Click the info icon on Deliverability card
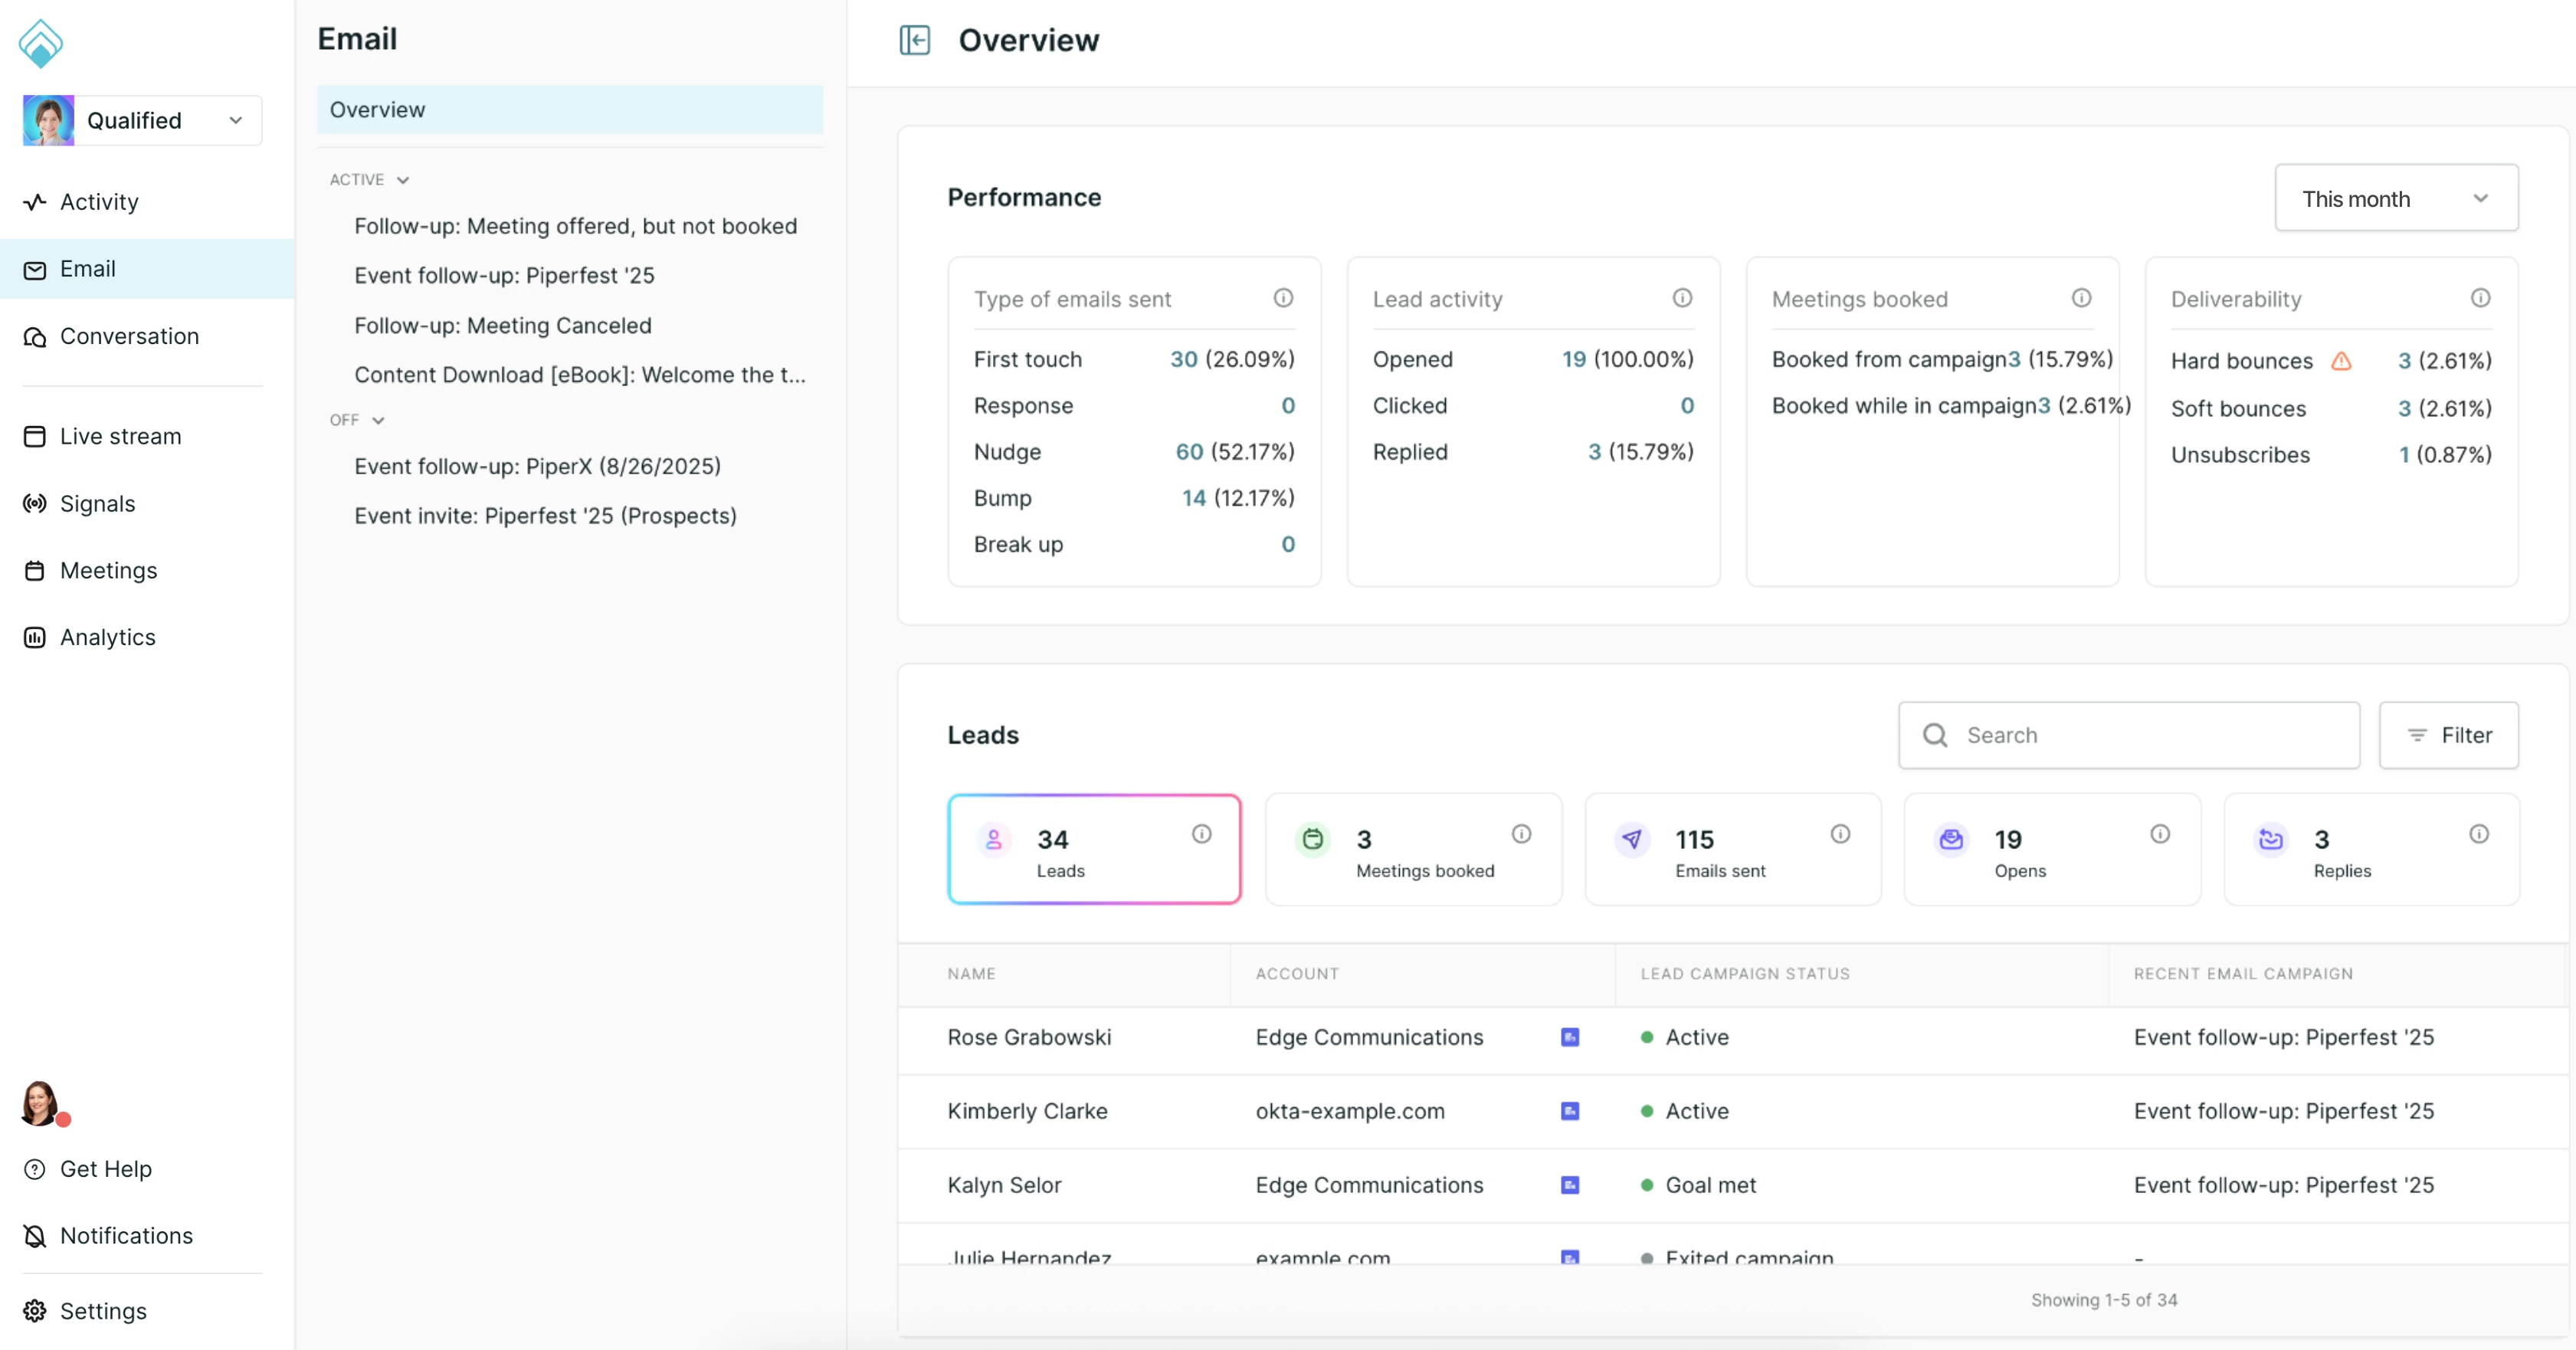The image size is (2576, 1350). (2480, 298)
